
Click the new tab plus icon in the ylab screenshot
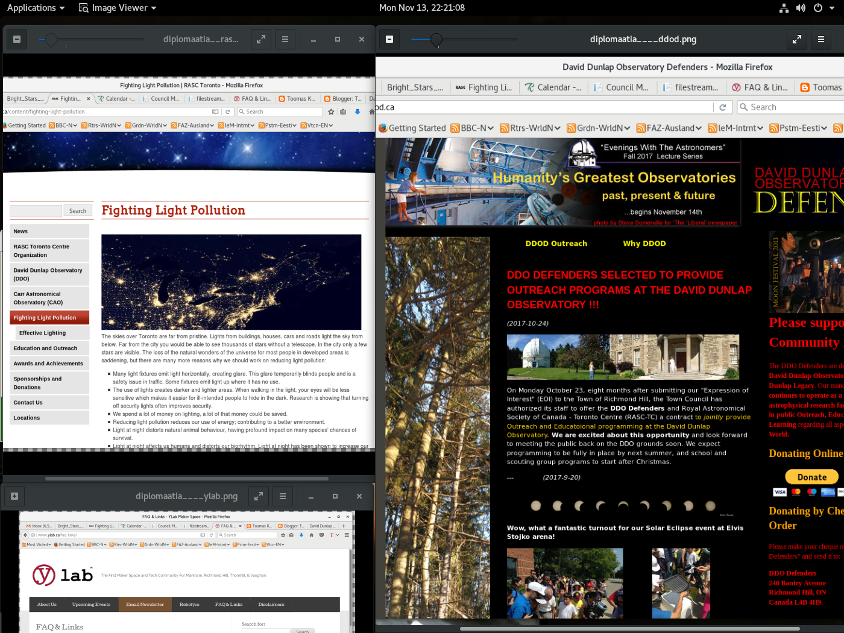344,526
